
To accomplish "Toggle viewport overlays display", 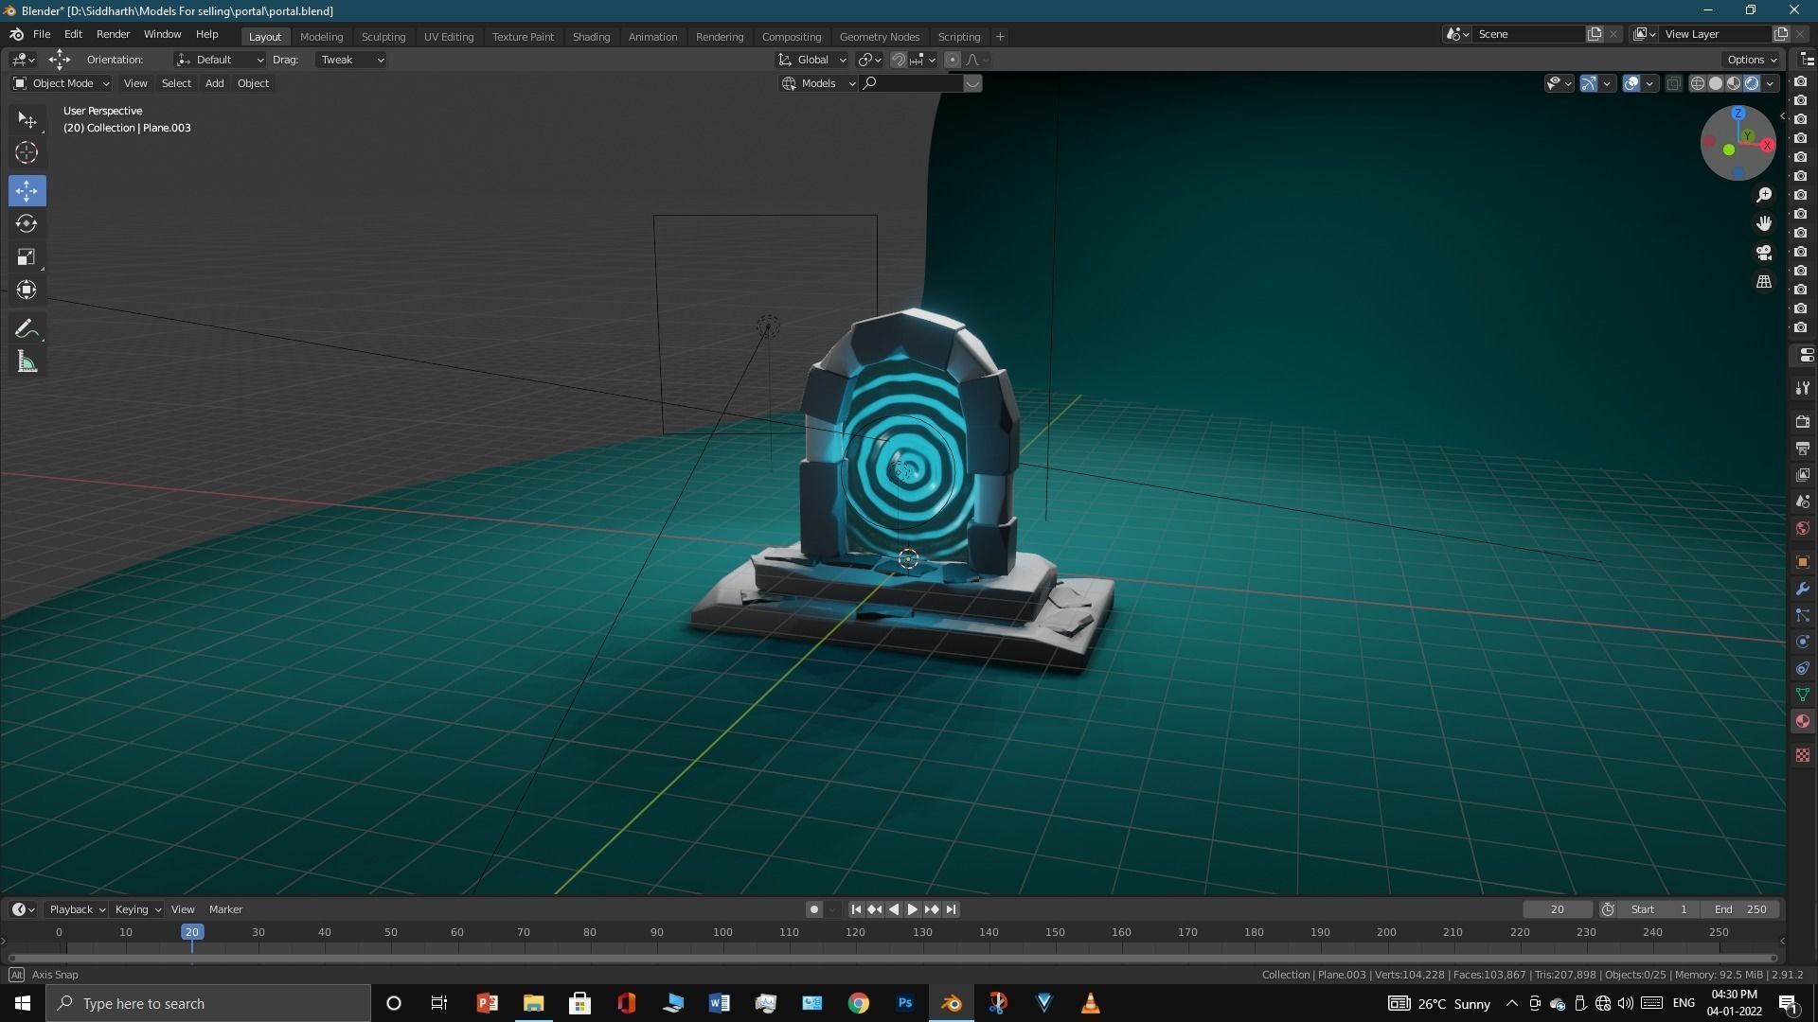I will (x=1631, y=83).
